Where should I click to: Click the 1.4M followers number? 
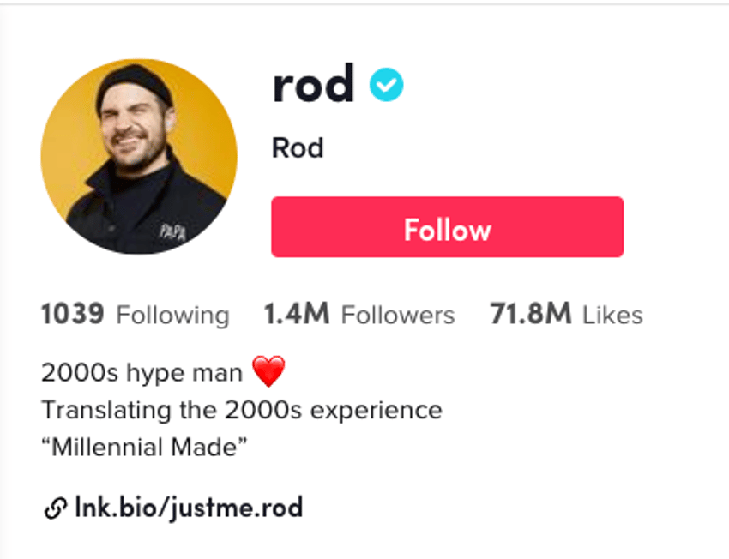[297, 314]
